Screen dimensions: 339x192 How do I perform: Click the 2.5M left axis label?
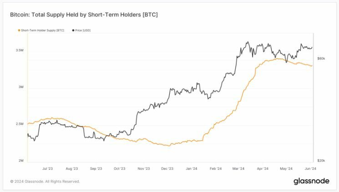pos(19,124)
